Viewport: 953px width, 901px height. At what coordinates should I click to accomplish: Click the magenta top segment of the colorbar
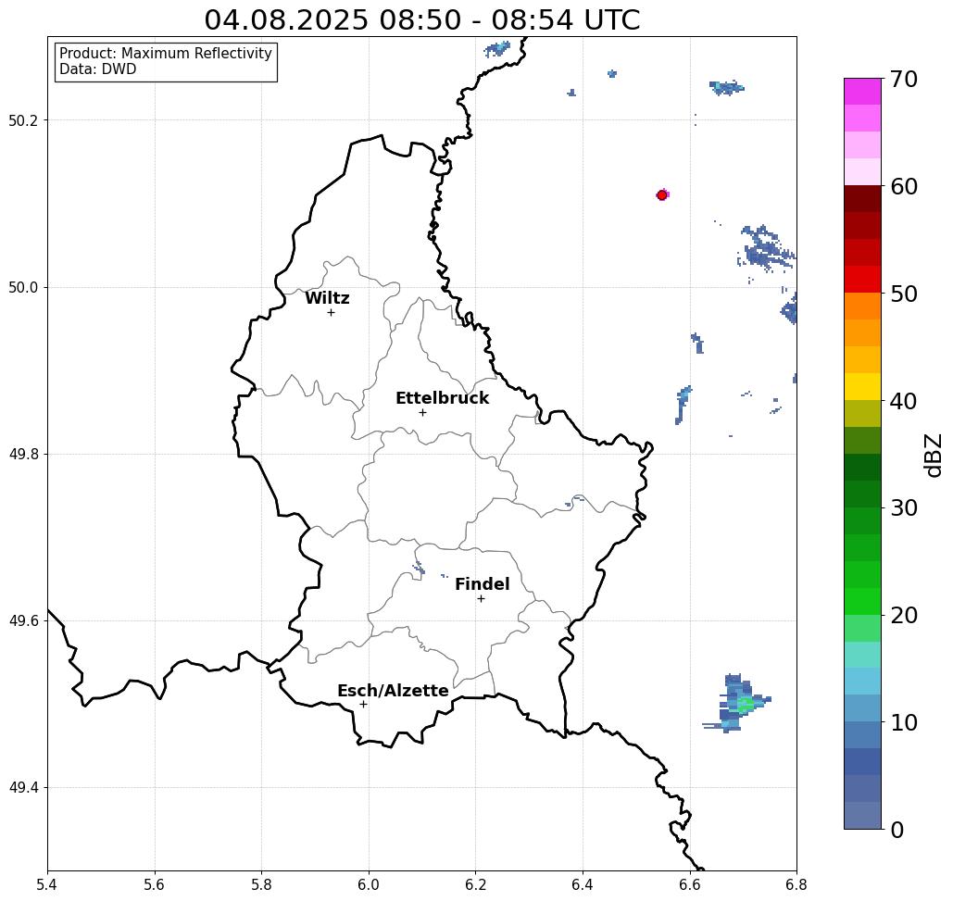tap(862, 92)
